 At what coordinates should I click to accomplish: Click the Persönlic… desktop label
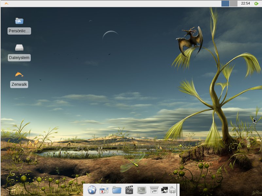pos(19,31)
